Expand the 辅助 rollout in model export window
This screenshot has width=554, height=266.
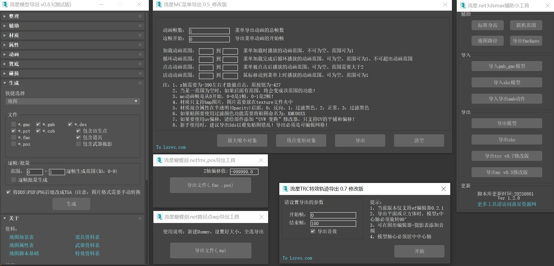point(72,26)
